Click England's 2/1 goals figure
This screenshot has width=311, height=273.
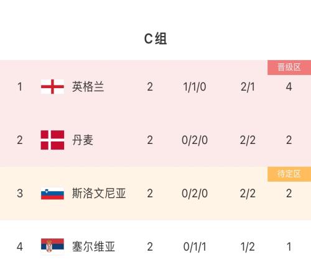click(248, 87)
